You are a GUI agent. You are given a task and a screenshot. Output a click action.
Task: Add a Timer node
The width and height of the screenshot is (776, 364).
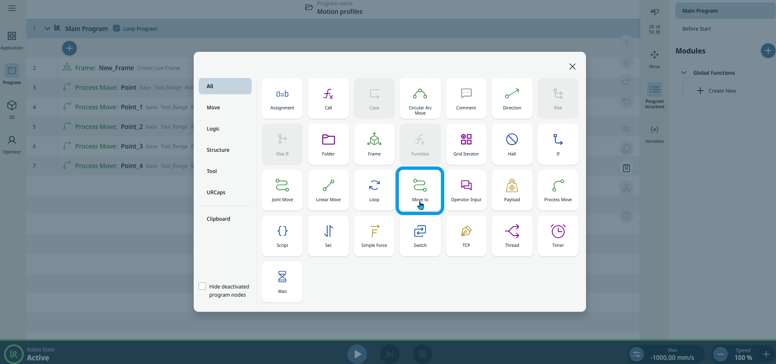point(558,236)
